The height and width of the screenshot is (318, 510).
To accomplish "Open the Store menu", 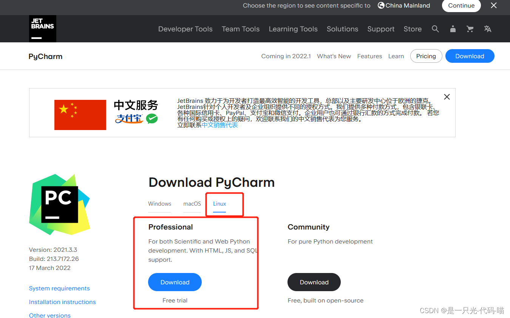I will pos(413,29).
